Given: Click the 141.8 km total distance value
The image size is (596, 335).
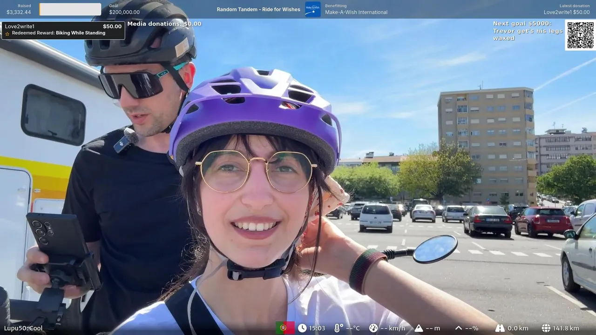Looking at the screenshot, I should [566, 328].
